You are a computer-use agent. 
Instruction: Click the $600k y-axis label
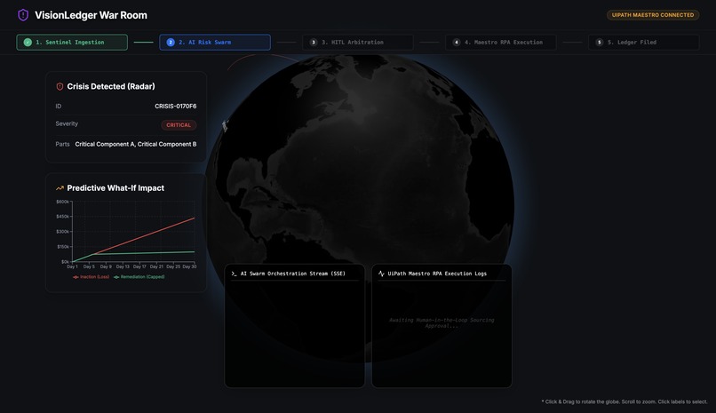(62, 202)
